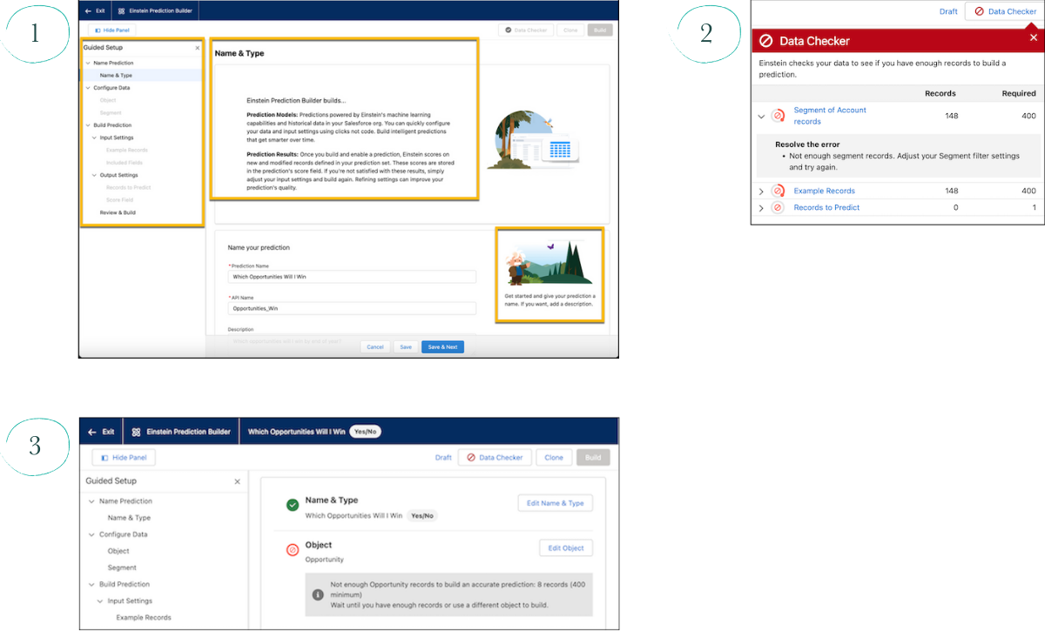Click Required column header in Data Checker
Image resolution: width=1045 pixels, height=631 pixels.
point(1019,93)
